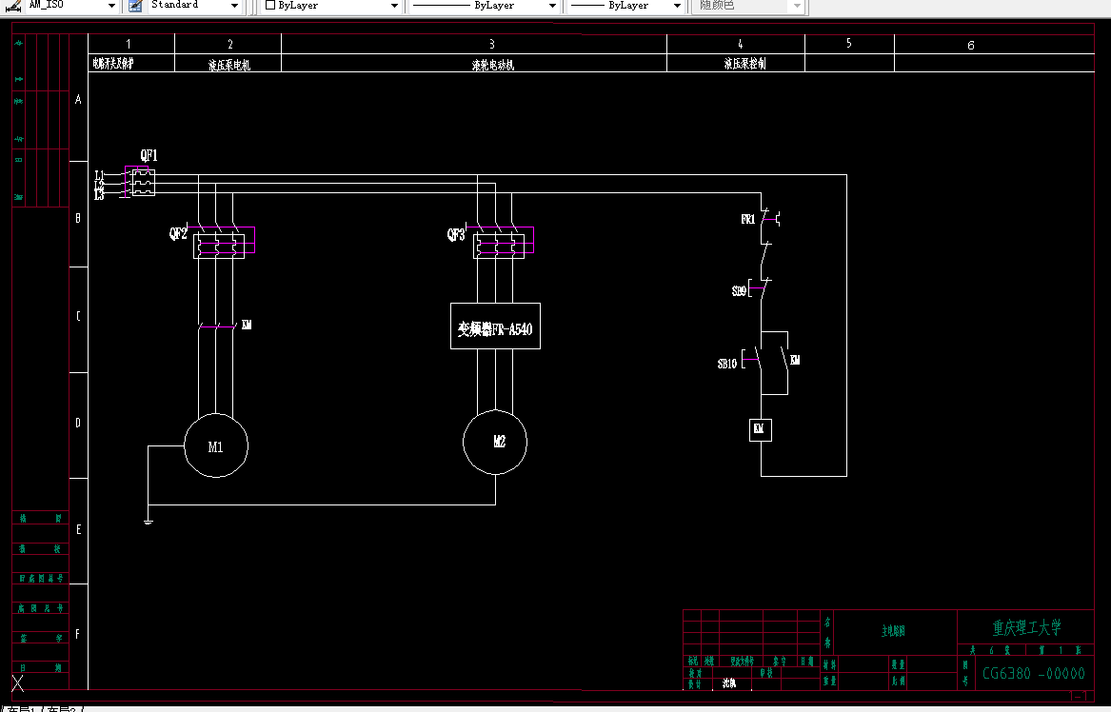The image size is (1111, 712).
Task: Select the ground symbol below M1
Action: point(148,522)
